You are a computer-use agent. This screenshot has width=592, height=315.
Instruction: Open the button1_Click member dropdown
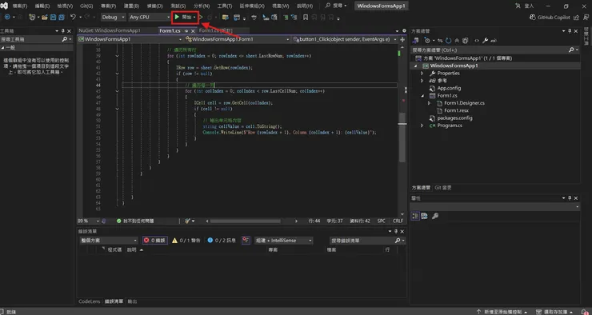(345, 39)
